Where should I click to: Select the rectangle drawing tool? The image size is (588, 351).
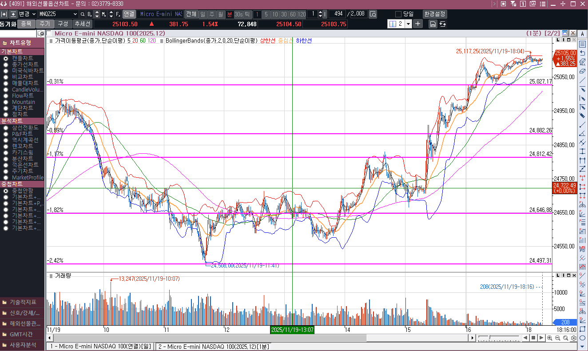(x=582, y=329)
